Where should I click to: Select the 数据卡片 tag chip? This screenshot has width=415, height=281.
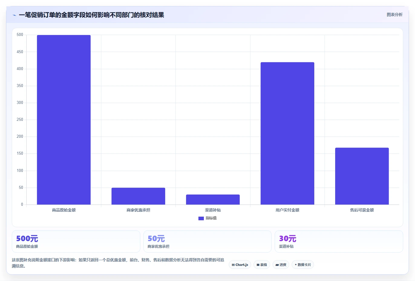point(303,265)
